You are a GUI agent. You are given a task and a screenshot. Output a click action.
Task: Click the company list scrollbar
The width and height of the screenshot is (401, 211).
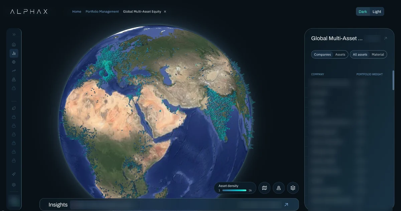[x=393, y=80]
